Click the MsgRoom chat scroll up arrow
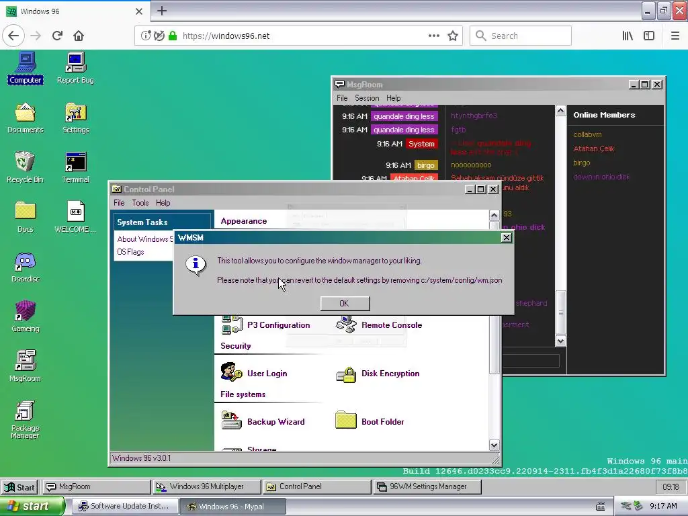 click(x=561, y=111)
